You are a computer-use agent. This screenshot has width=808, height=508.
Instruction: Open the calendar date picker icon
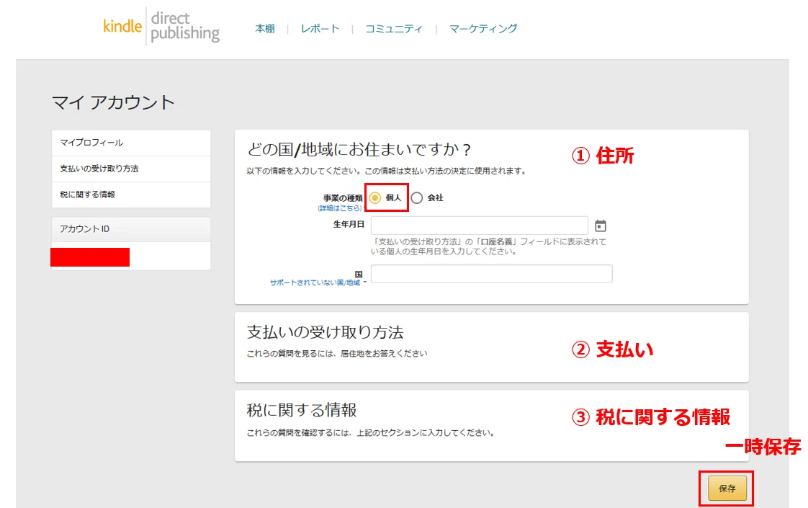(601, 226)
